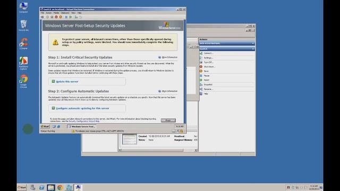
Task: Open the Help menu in Virtual Machine Connection
Action: [80, 13]
